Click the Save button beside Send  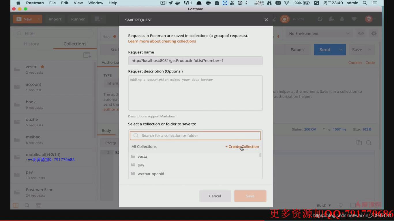[357, 49]
